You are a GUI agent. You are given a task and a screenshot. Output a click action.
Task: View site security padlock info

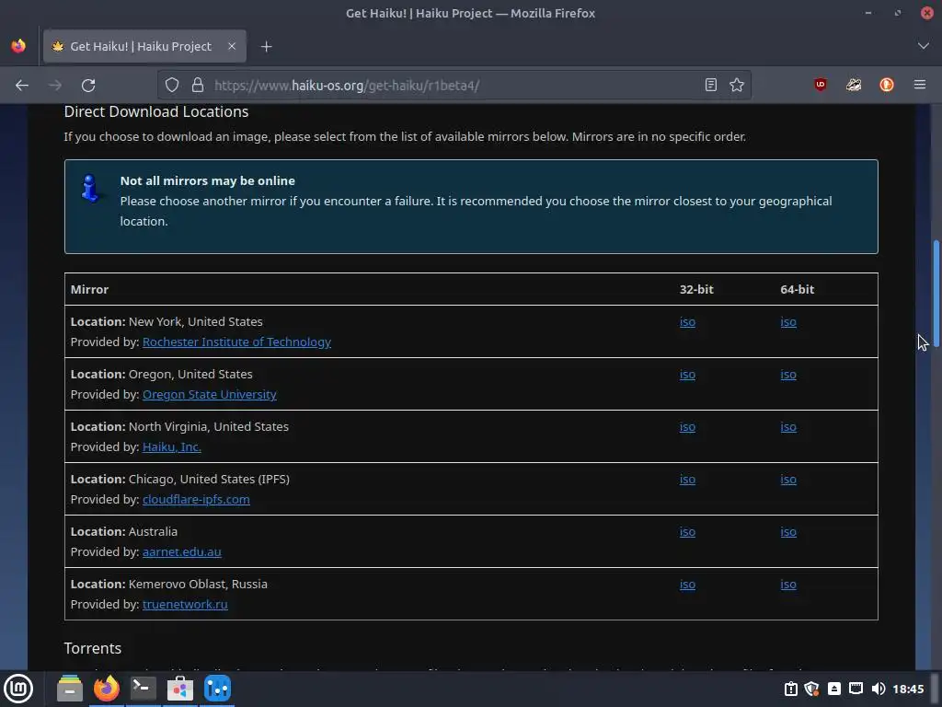tap(198, 86)
